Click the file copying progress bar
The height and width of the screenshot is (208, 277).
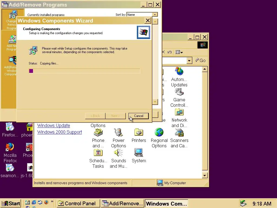(x=84, y=71)
